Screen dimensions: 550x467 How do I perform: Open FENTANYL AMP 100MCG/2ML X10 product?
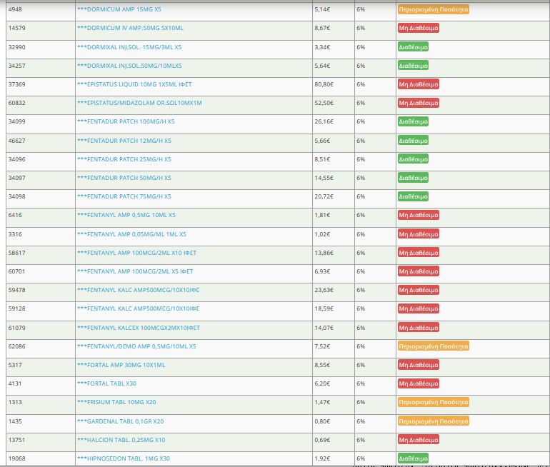pos(136,253)
